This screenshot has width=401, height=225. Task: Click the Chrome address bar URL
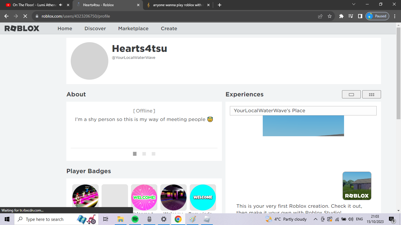(x=76, y=16)
